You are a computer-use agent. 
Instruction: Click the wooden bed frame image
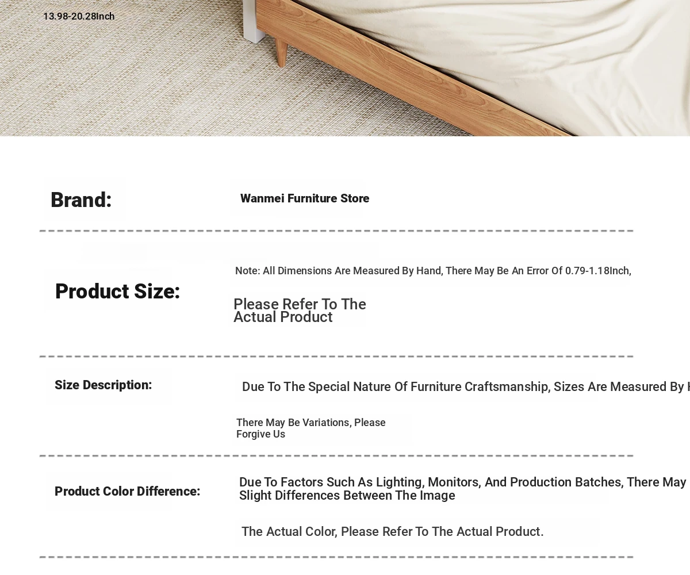tap(345, 68)
